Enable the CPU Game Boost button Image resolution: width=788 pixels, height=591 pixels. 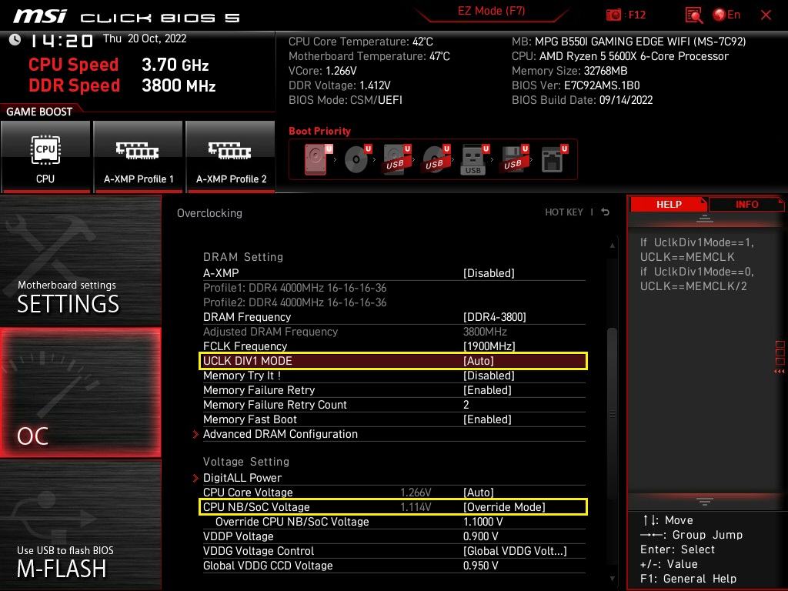click(x=45, y=156)
